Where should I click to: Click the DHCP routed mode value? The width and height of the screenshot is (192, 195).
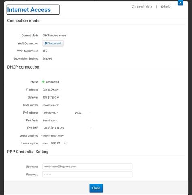point(54,36)
